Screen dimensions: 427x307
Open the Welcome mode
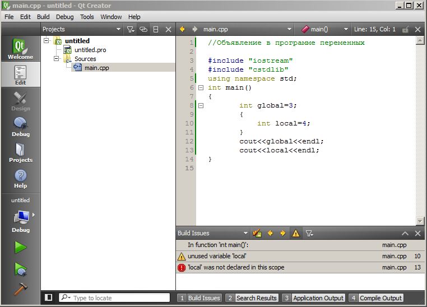pos(20,49)
